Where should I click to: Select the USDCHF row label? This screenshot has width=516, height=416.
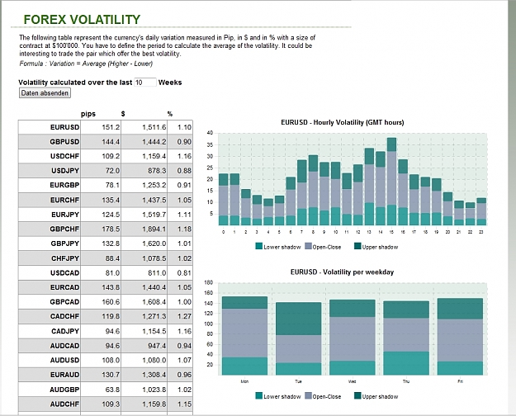coord(65,156)
